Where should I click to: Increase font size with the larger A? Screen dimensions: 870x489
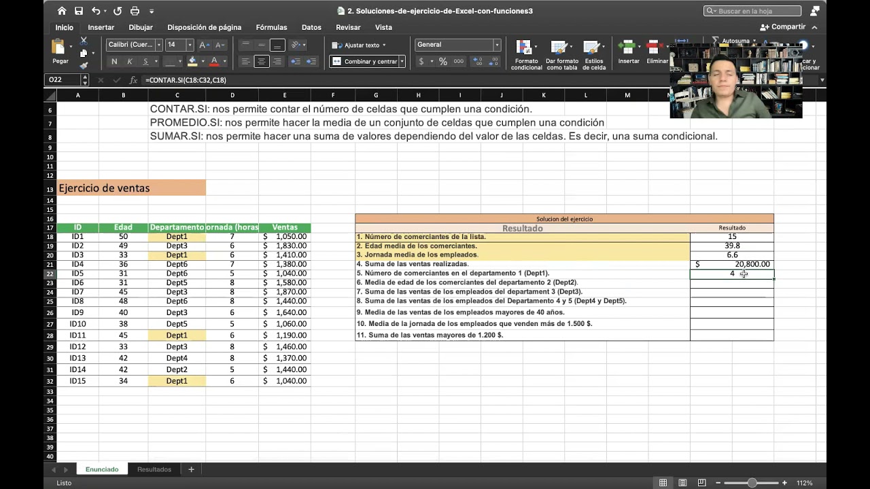pyautogui.click(x=205, y=45)
